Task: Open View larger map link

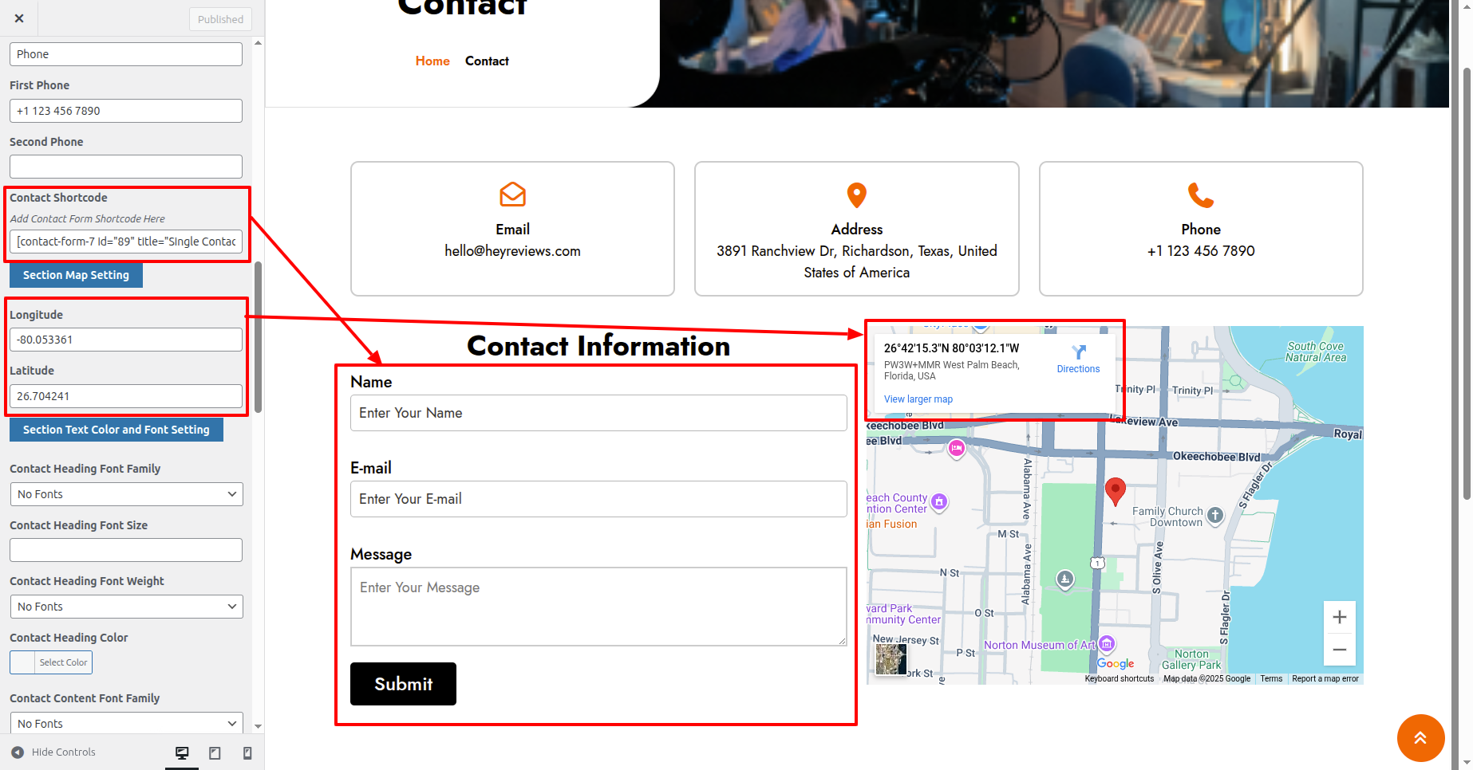Action: pyautogui.click(x=918, y=399)
